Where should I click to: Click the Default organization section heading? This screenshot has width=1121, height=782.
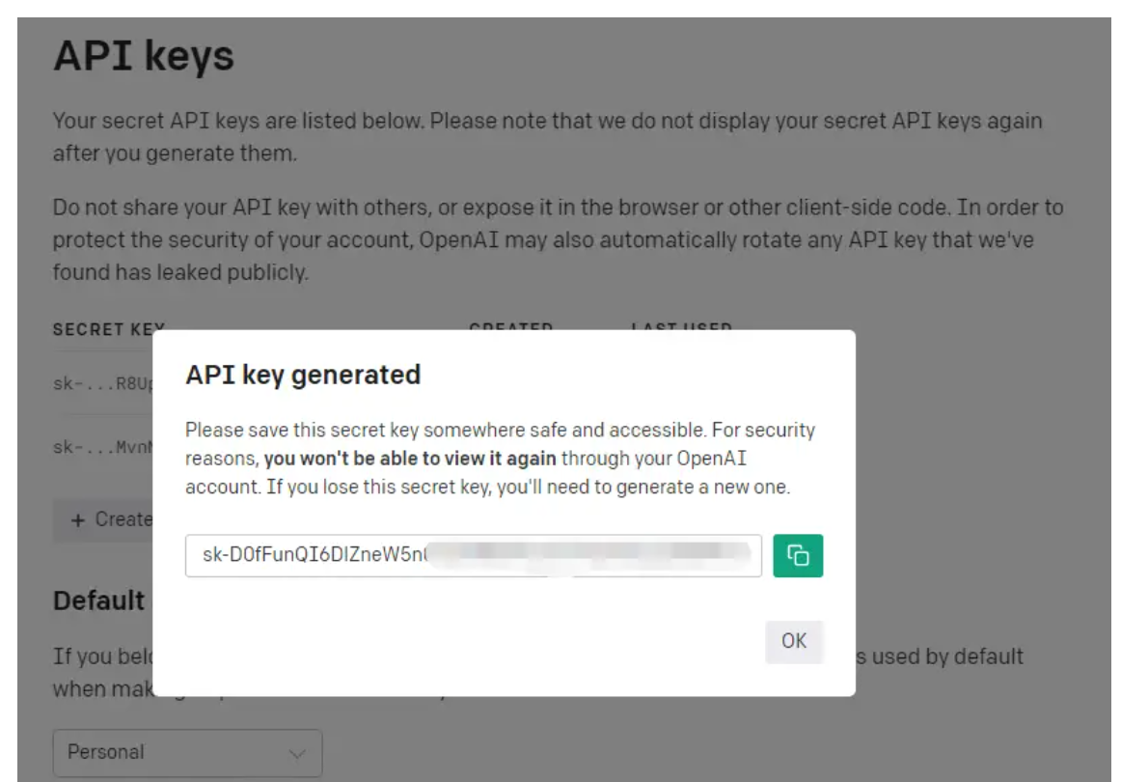(x=99, y=601)
